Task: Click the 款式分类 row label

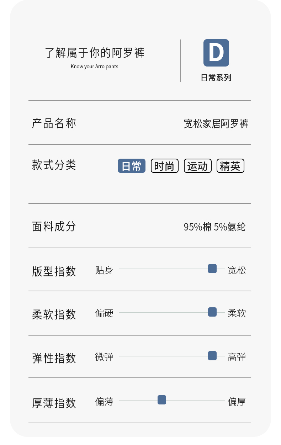Action: (54, 165)
